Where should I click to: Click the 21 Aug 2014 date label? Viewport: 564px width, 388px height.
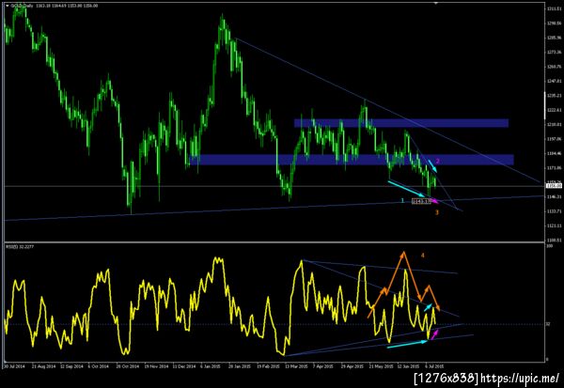tap(44, 366)
